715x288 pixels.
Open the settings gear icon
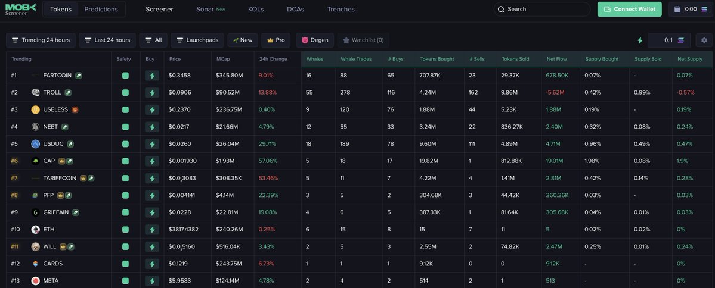coord(704,40)
